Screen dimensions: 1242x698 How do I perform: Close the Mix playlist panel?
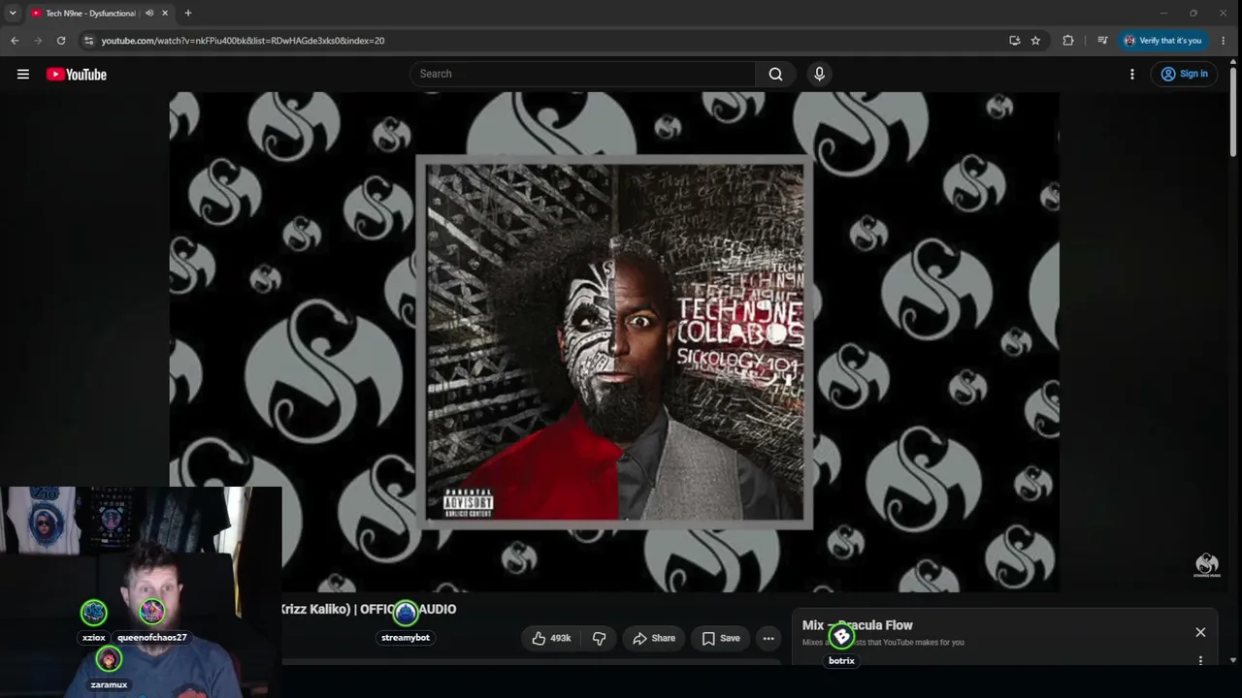pos(1200,632)
